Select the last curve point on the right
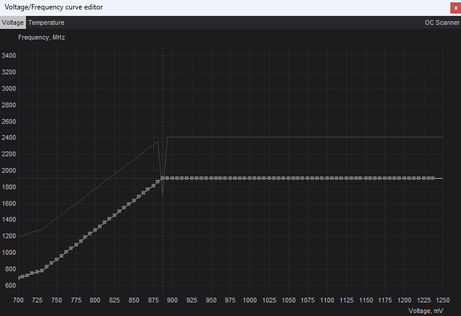 [433, 178]
